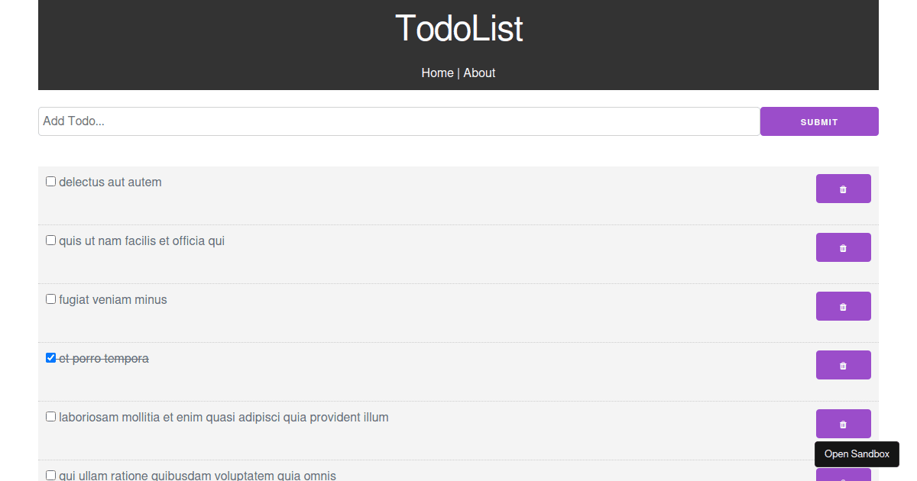Screen dimensions: 917x481
Task: Select the todo text "et porro tempora"
Action: tap(103, 358)
